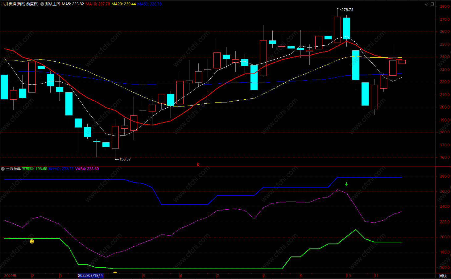This screenshot has width=451, height=279.
Task: Click the 三线至尊 indicator name
Action: (x=13, y=169)
